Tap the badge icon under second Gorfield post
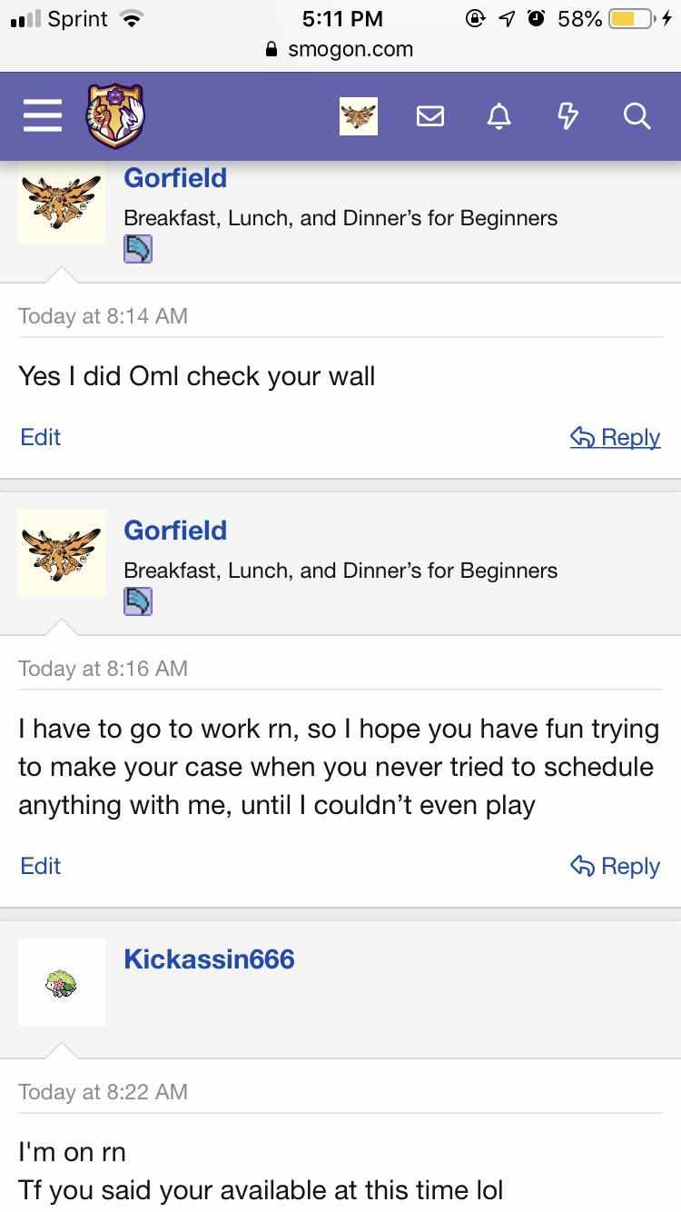 (138, 601)
